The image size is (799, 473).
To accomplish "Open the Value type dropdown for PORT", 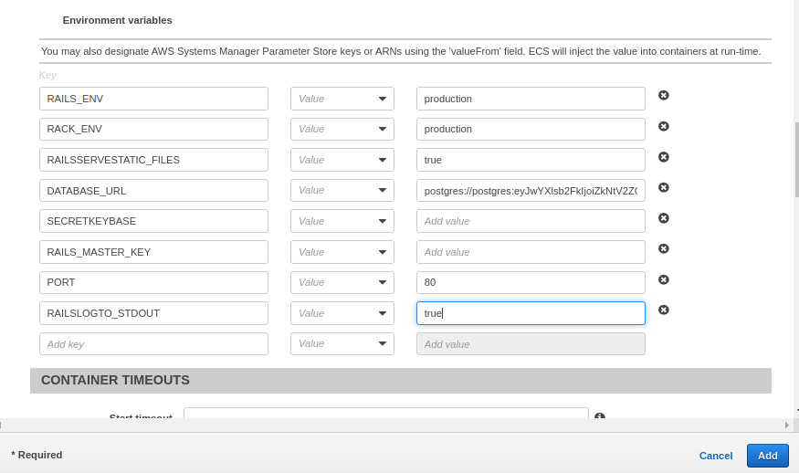I will coord(342,283).
